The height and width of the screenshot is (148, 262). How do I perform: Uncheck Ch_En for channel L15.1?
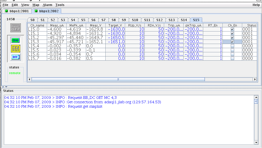[232, 33]
